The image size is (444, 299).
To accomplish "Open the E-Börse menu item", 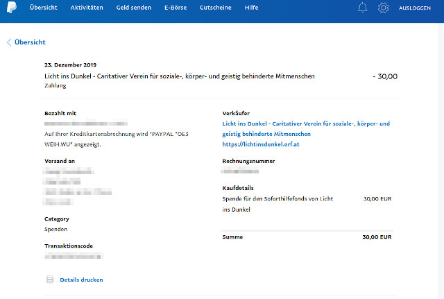I will pos(176,8).
